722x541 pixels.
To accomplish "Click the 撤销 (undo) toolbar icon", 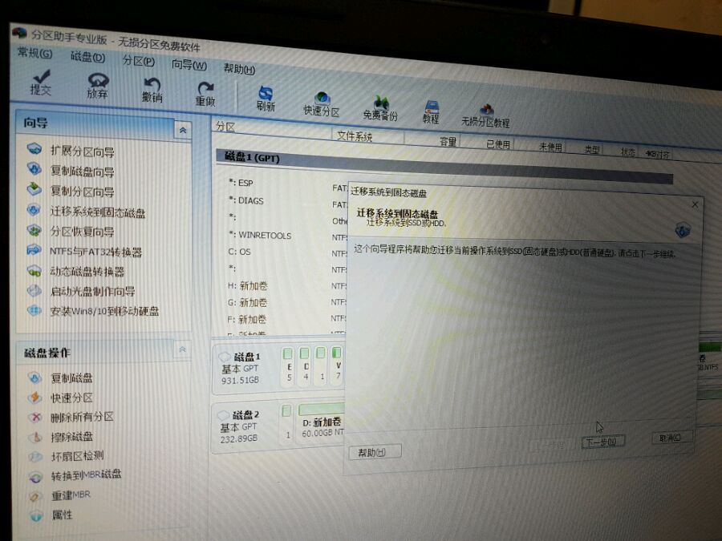I will tap(152, 90).
